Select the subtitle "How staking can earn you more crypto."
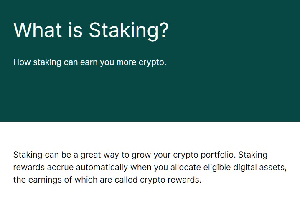 pyautogui.click(x=90, y=62)
